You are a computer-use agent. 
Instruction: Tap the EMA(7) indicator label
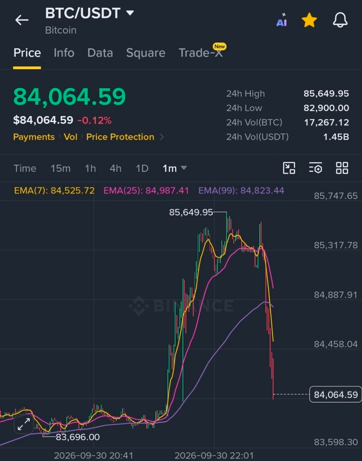(x=54, y=190)
